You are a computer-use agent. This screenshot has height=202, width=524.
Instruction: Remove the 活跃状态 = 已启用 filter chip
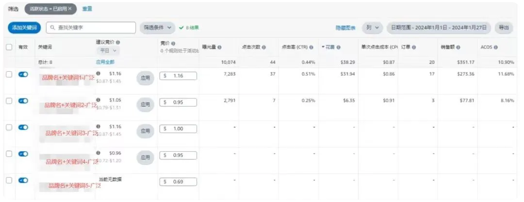point(69,9)
